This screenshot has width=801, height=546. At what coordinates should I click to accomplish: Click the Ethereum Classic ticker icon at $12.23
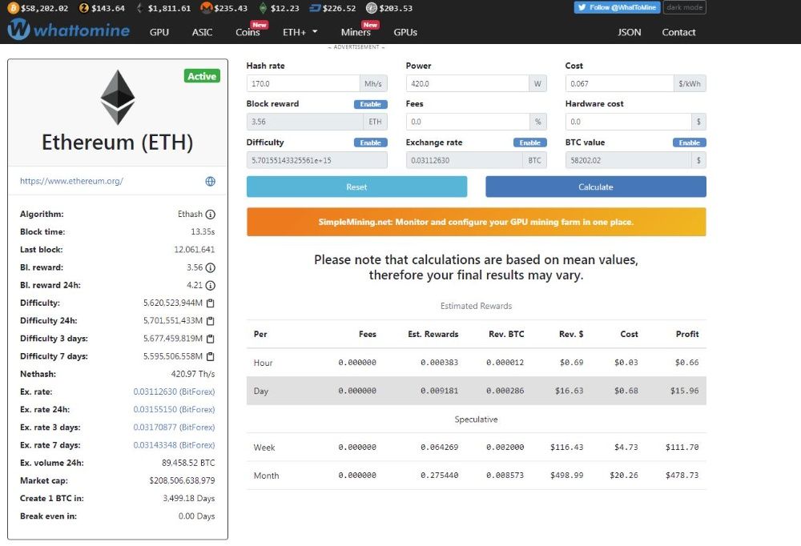coord(263,8)
